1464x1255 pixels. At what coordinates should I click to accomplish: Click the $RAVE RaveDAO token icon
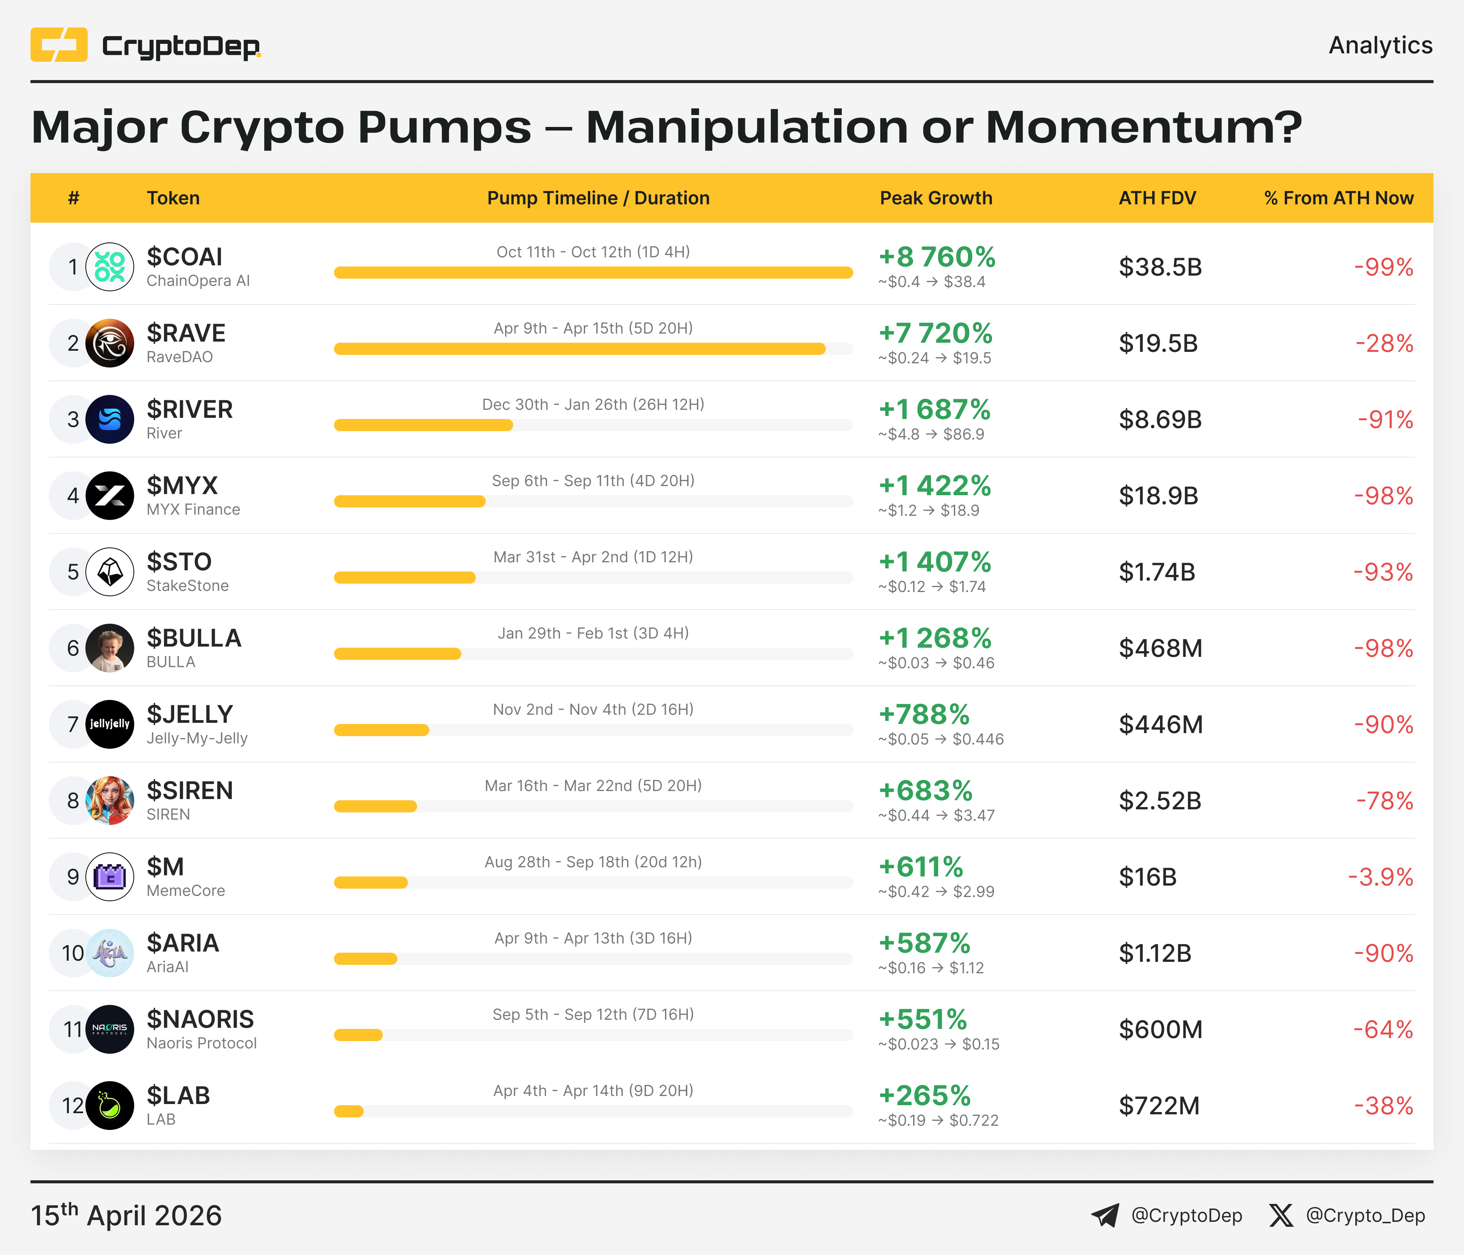(x=109, y=343)
